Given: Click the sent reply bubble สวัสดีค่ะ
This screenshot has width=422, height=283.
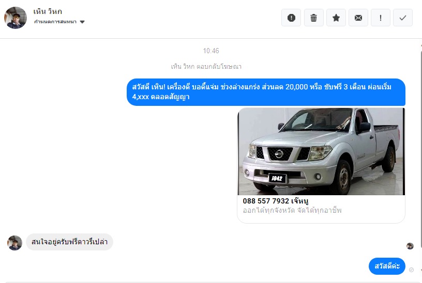Looking at the screenshot, I should 387,266.
